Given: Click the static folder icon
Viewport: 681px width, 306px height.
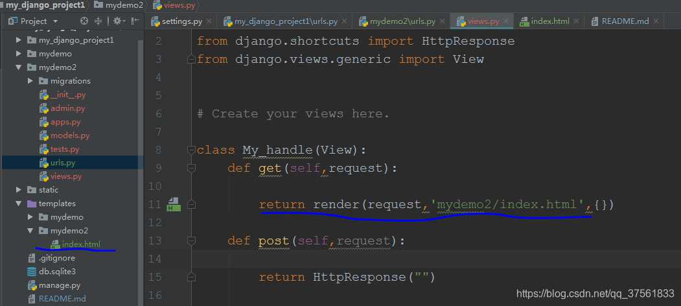Looking at the screenshot, I should click(x=32, y=190).
